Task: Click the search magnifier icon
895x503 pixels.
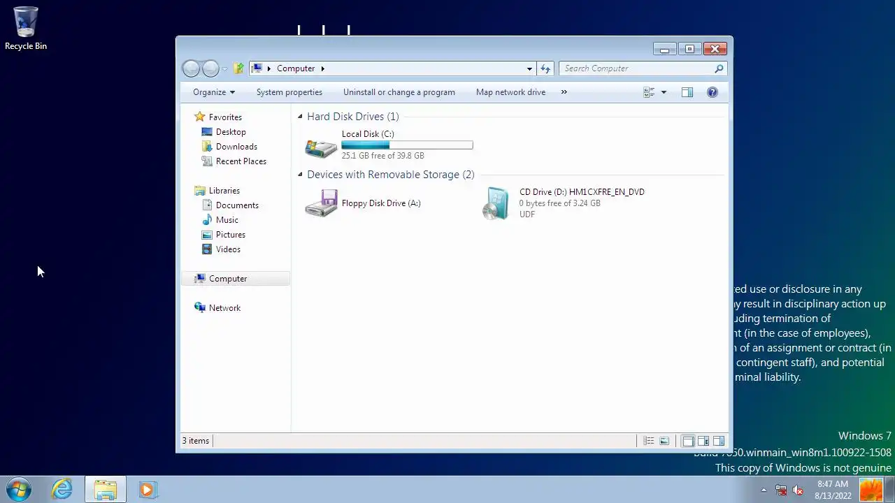Action: pos(719,68)
